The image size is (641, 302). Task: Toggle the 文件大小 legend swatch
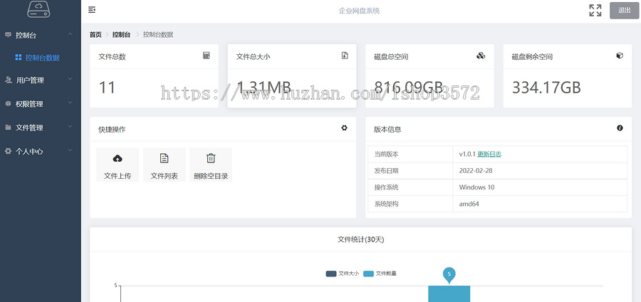pyautogui.click(x=331, y=274)
